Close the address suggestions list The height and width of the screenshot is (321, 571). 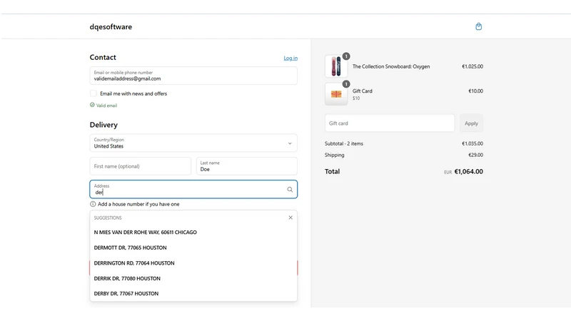coord(290,218)
